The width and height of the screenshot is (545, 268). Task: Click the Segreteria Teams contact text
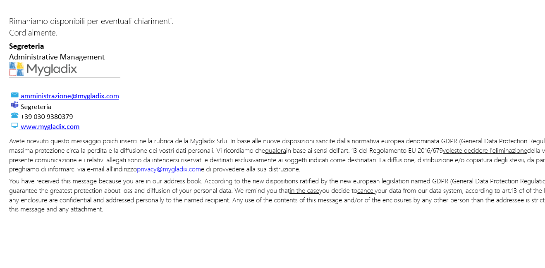36,107
